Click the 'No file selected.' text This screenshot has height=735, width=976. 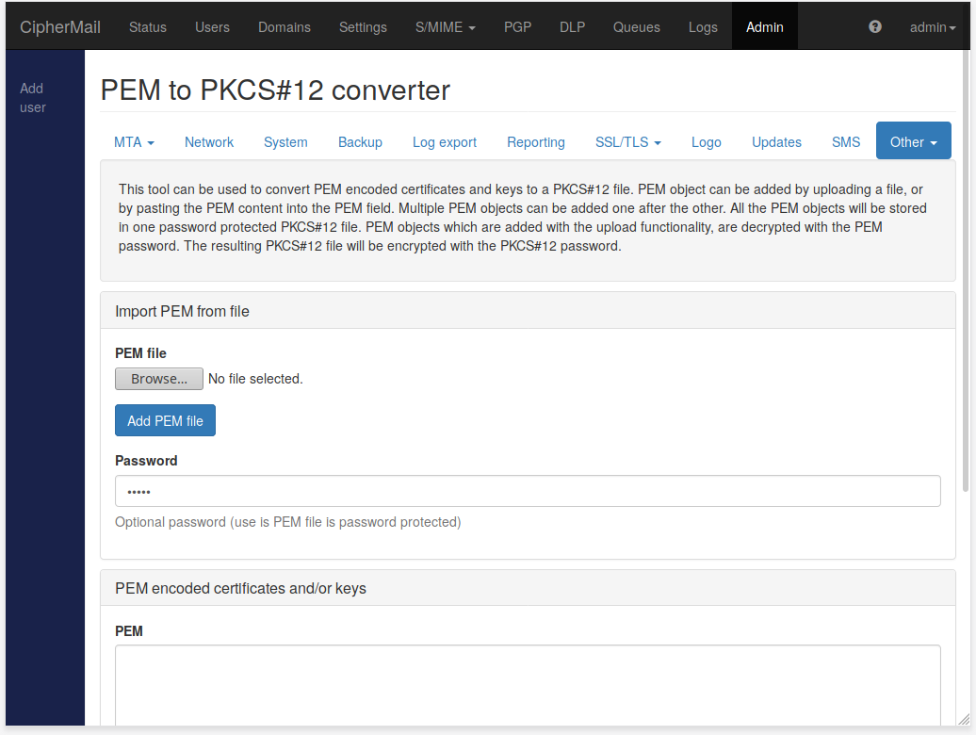pos(255,379)
